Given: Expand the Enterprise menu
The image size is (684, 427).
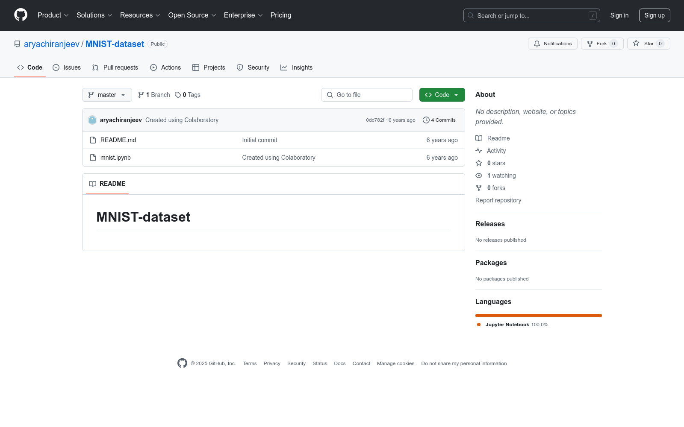Looking at the screenshot, I should click(x=243, y=15).
